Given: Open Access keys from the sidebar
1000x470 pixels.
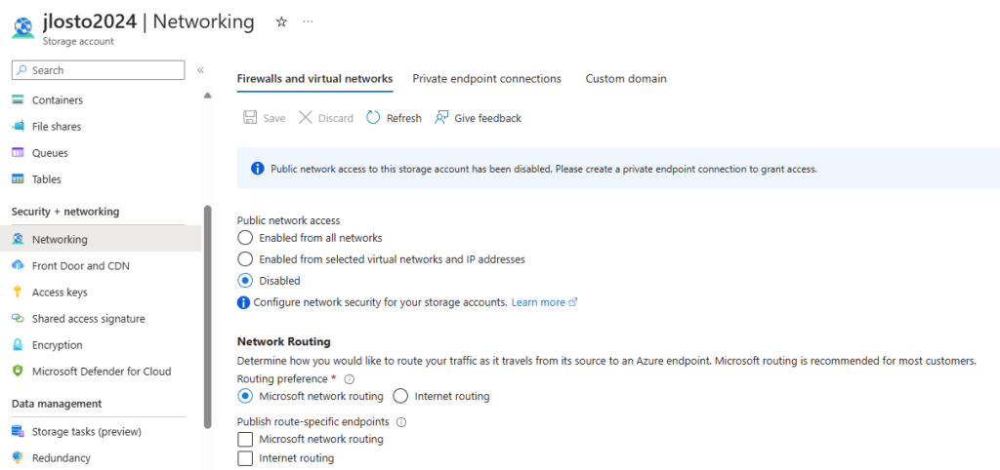Looking at the screenshot, I should pyautogui.click(x=60, y=293).
